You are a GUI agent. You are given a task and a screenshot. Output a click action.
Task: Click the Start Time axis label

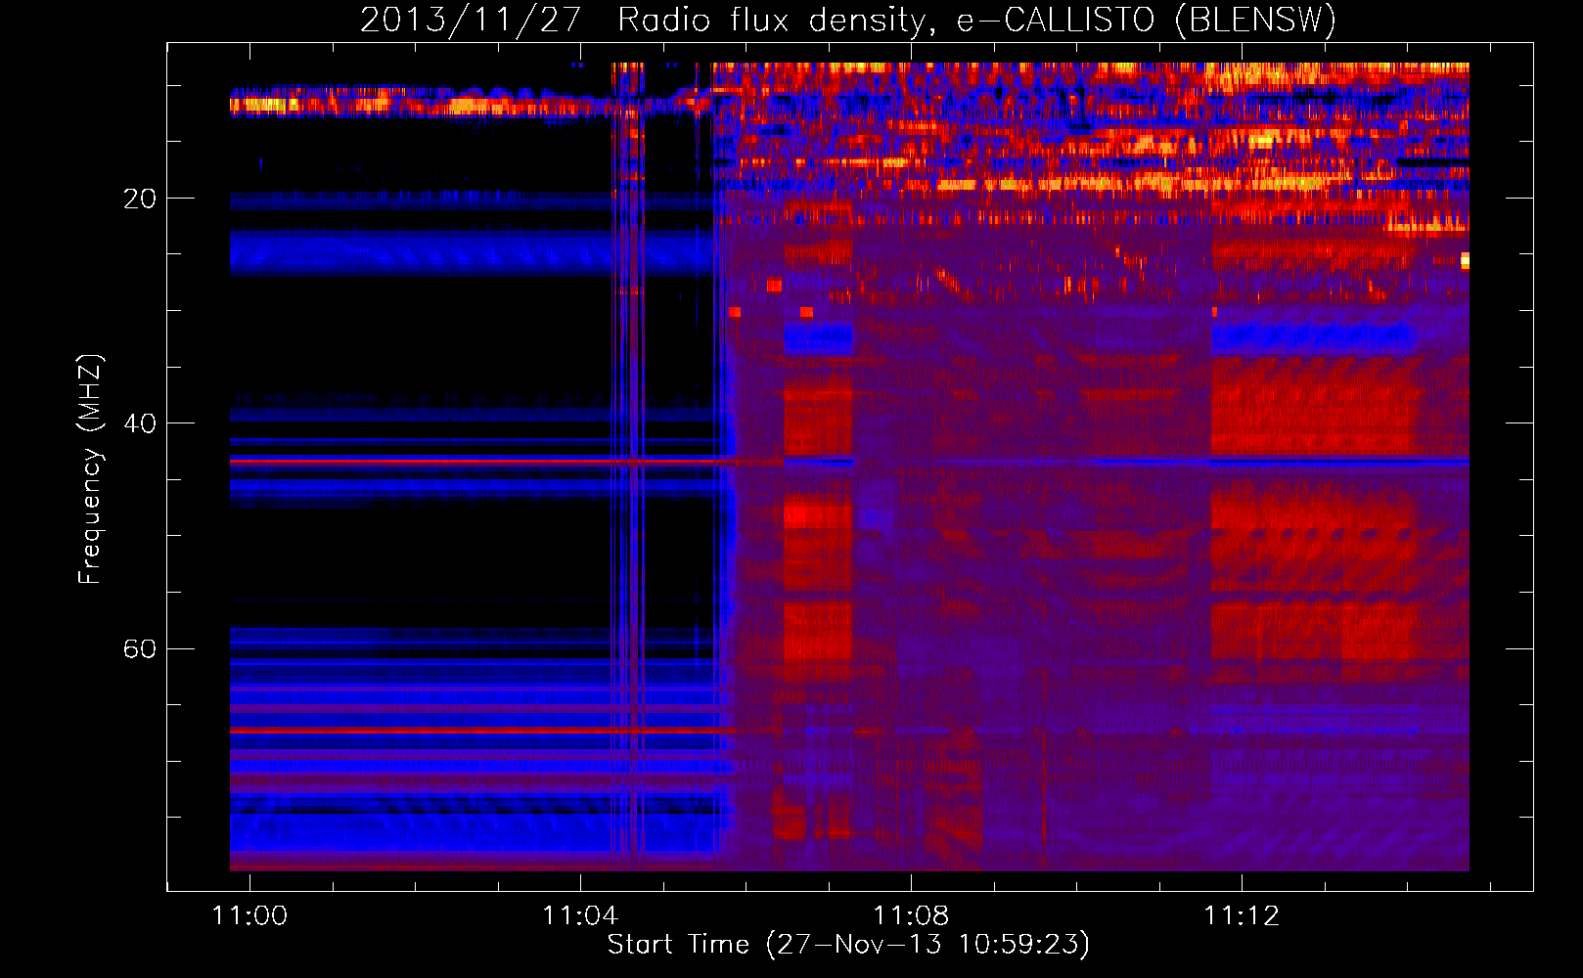(x=848, y=945)
